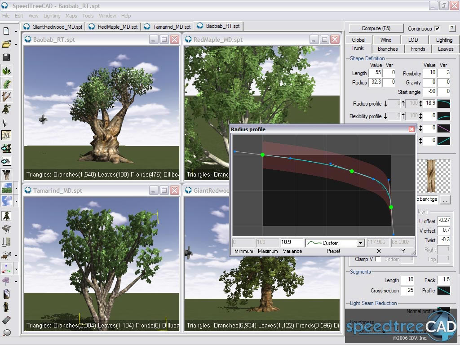
Task: Click the Start angle value field
Action: coord(429,92)
